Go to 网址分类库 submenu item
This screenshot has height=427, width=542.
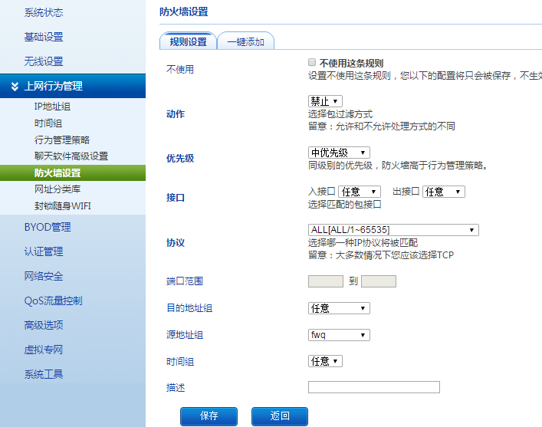coord(57,189)
